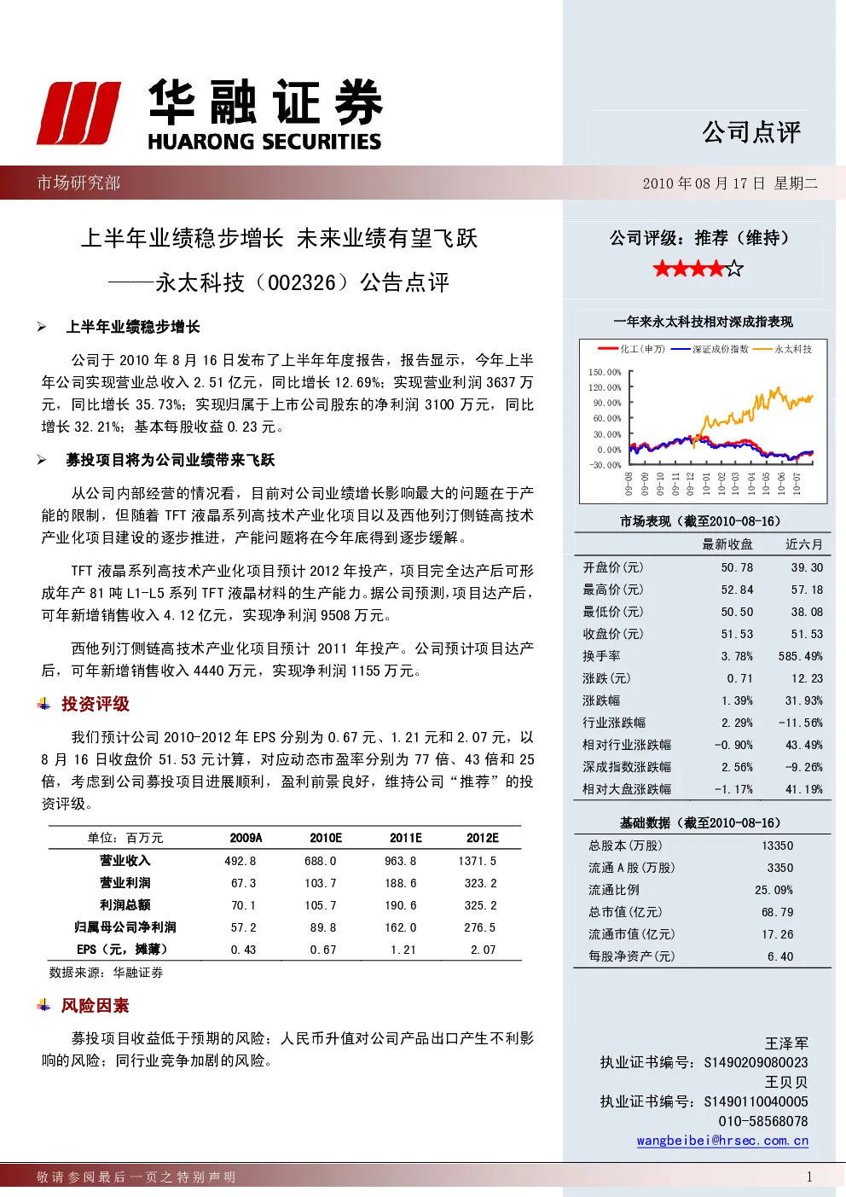
Task: Click the 2010E column header
Action: point(326,838)
